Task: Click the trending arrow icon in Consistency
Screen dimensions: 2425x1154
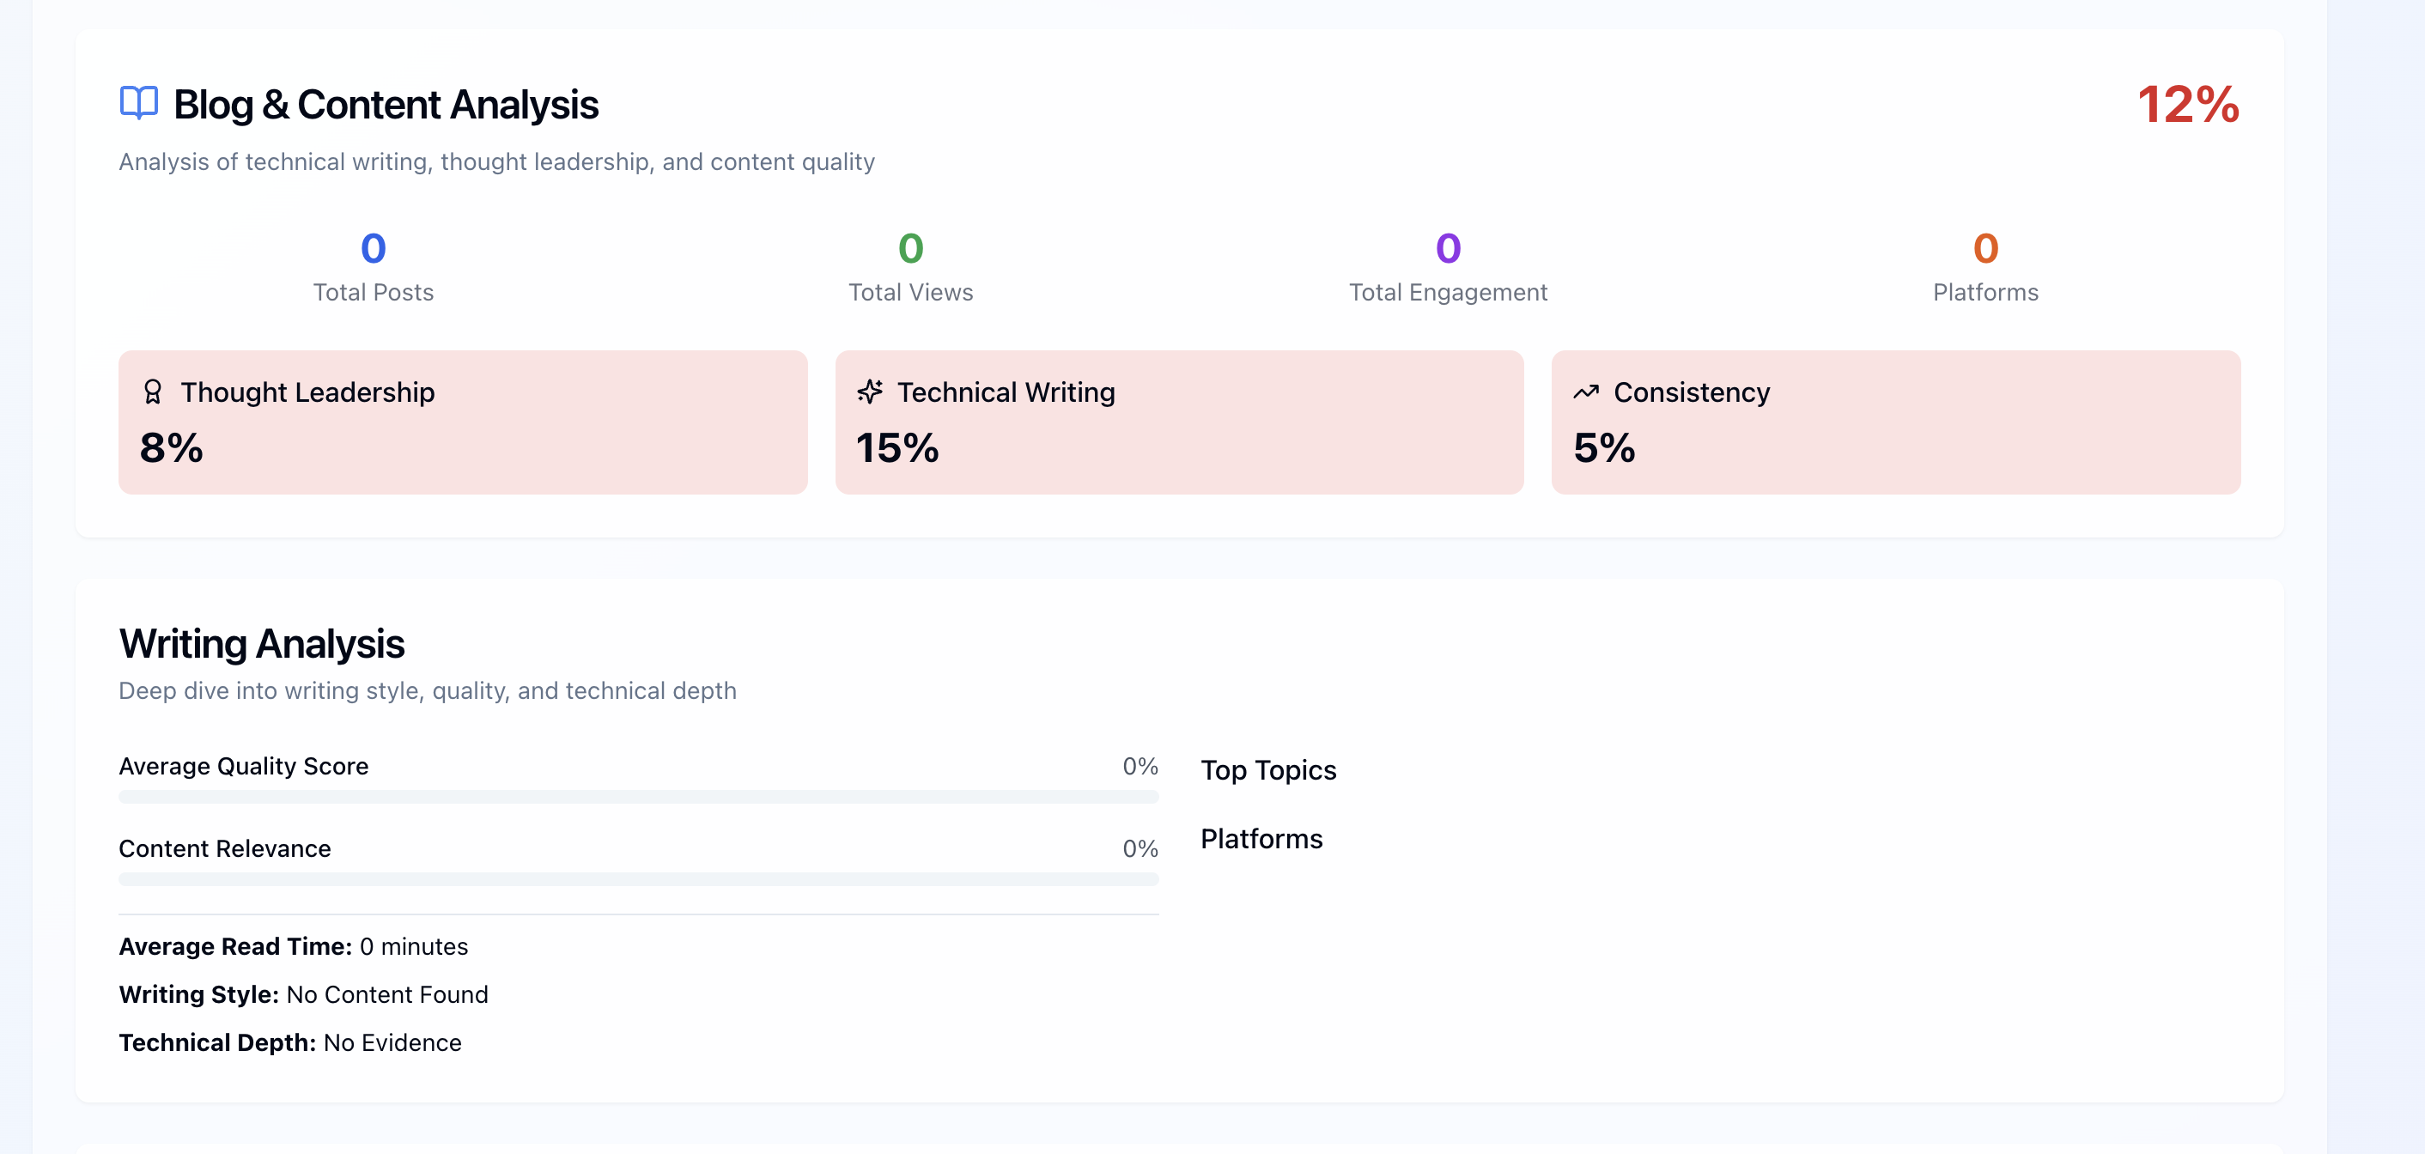Action: (1586, 392)
